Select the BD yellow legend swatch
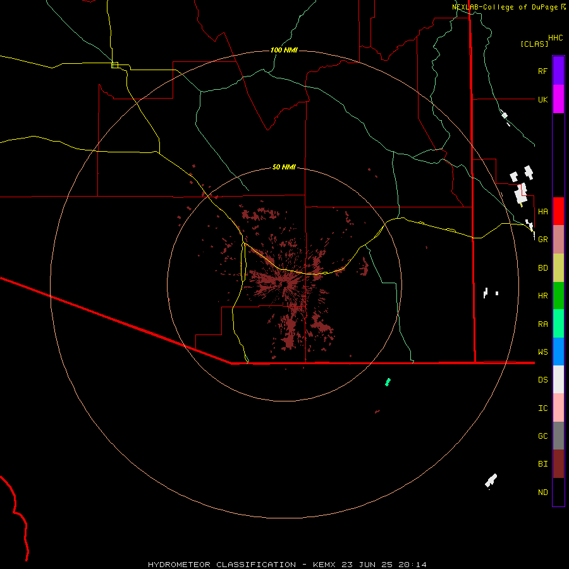 pyautogui.click(x=558, y=268)
